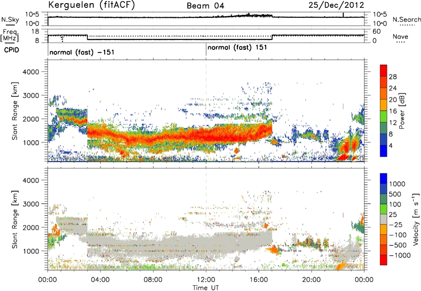This screenshot has height=291, width=421.
Task: Click the '12:00' time axis tick label
Action: [206, 280]
